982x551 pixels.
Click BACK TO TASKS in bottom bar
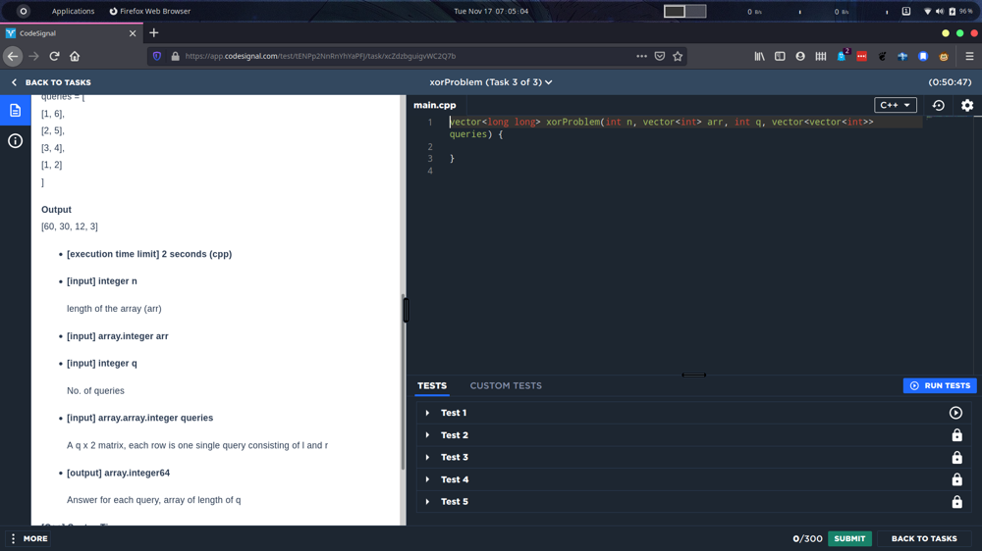click(924, 538)
